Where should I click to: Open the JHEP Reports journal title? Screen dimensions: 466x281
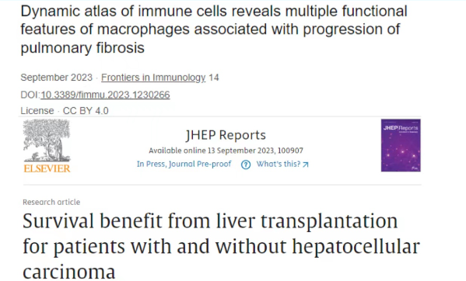(226, 135)
